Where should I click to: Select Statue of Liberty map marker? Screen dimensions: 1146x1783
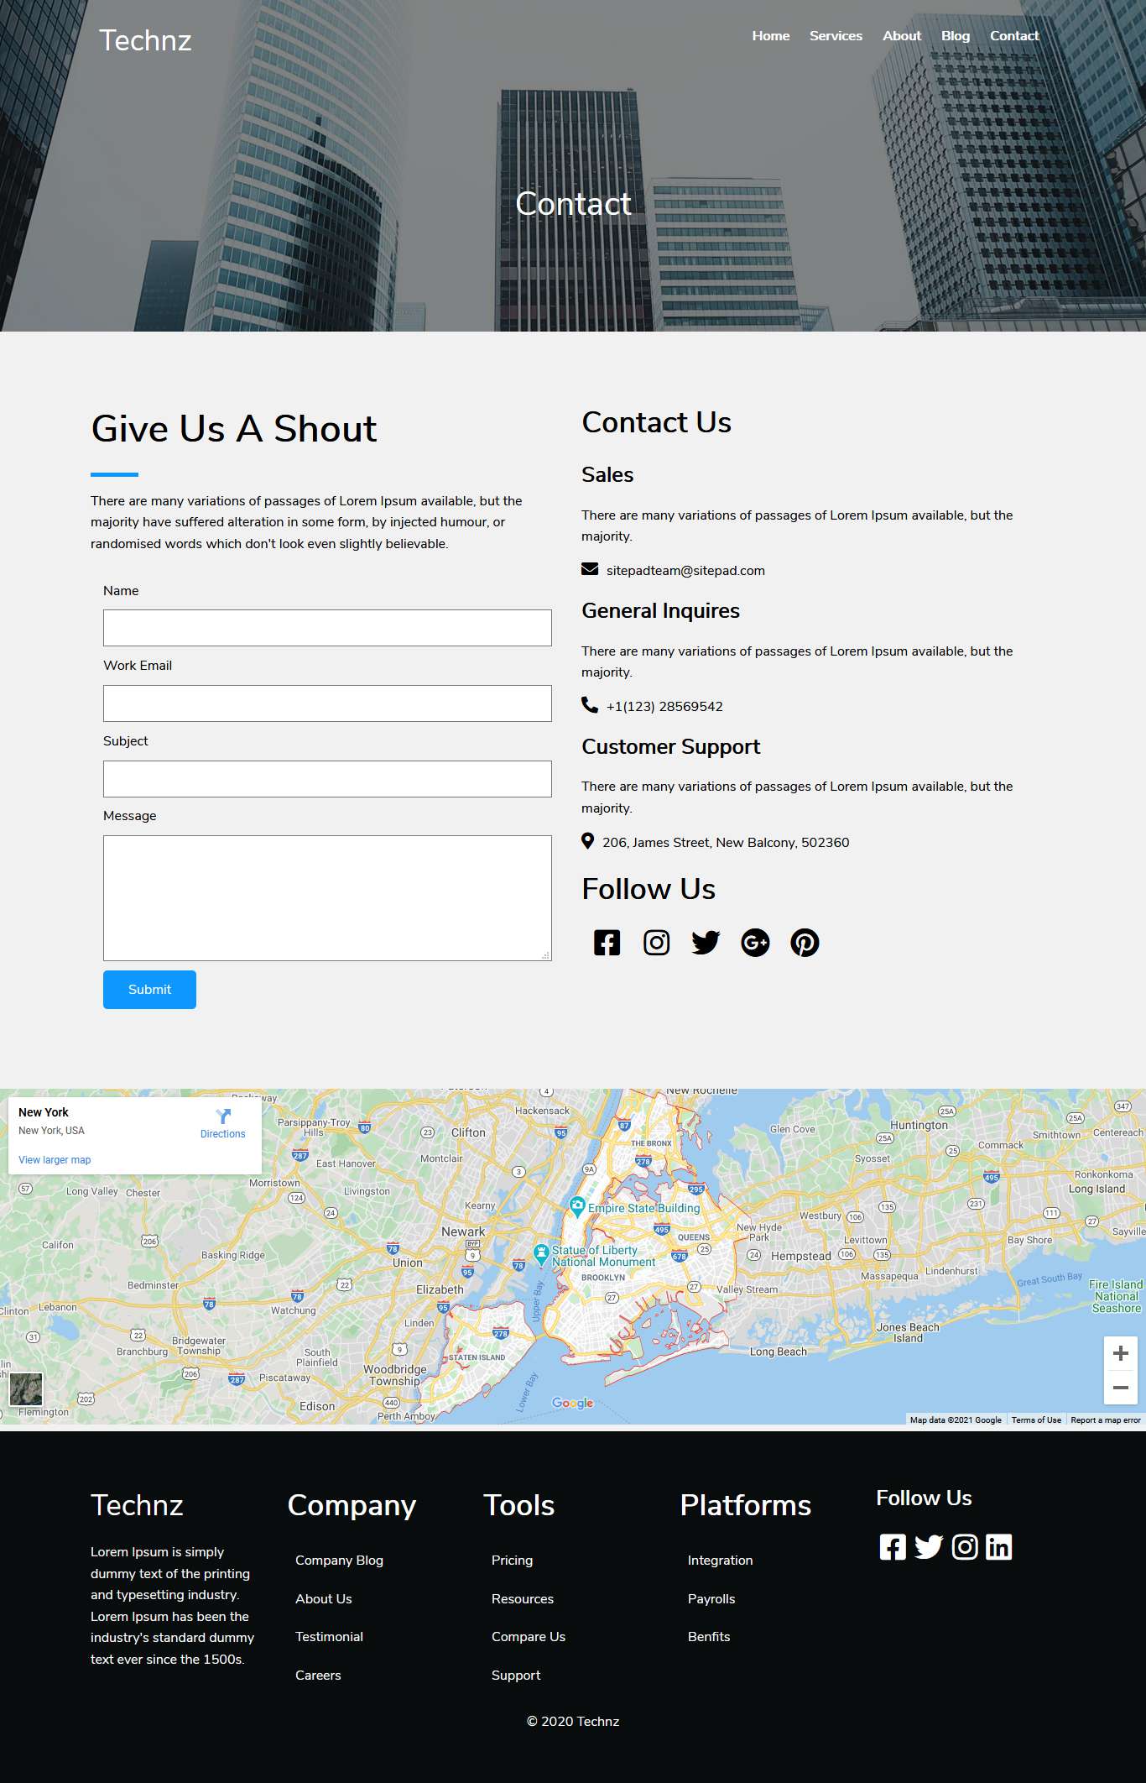tap(541, 1255)
